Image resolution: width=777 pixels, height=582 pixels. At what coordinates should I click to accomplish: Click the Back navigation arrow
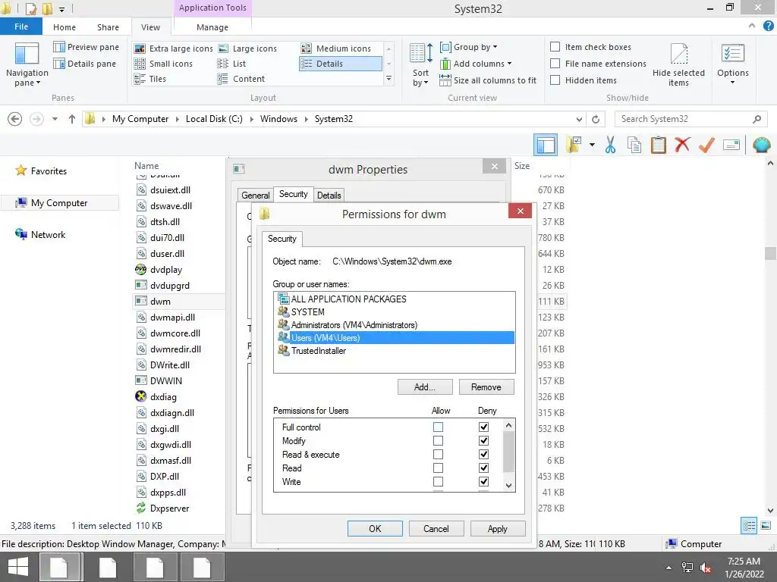[x=15, y=119]
